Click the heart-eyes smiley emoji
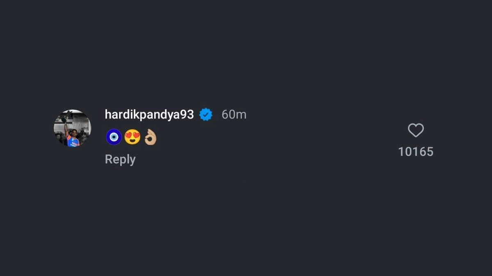The width and height of the screenshot is (492, 276). point(132,137)
